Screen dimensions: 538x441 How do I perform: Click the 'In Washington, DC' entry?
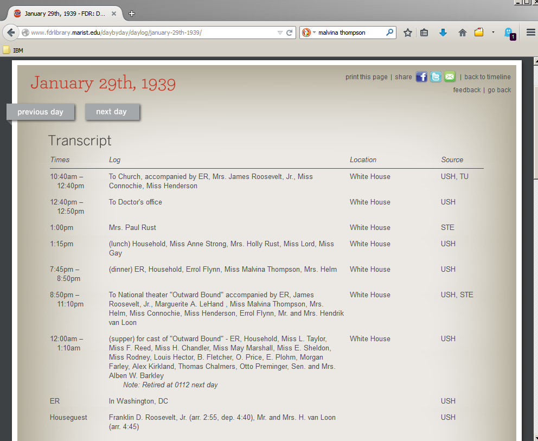tap(138, 401)
